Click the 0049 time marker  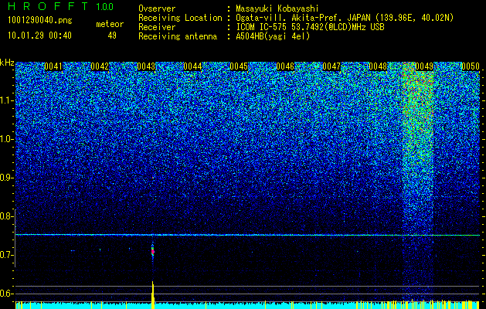tap(424, 66)
